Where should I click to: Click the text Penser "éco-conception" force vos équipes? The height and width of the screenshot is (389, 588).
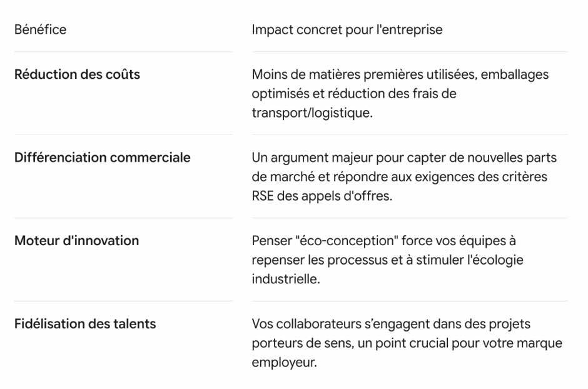click(383, 241)
